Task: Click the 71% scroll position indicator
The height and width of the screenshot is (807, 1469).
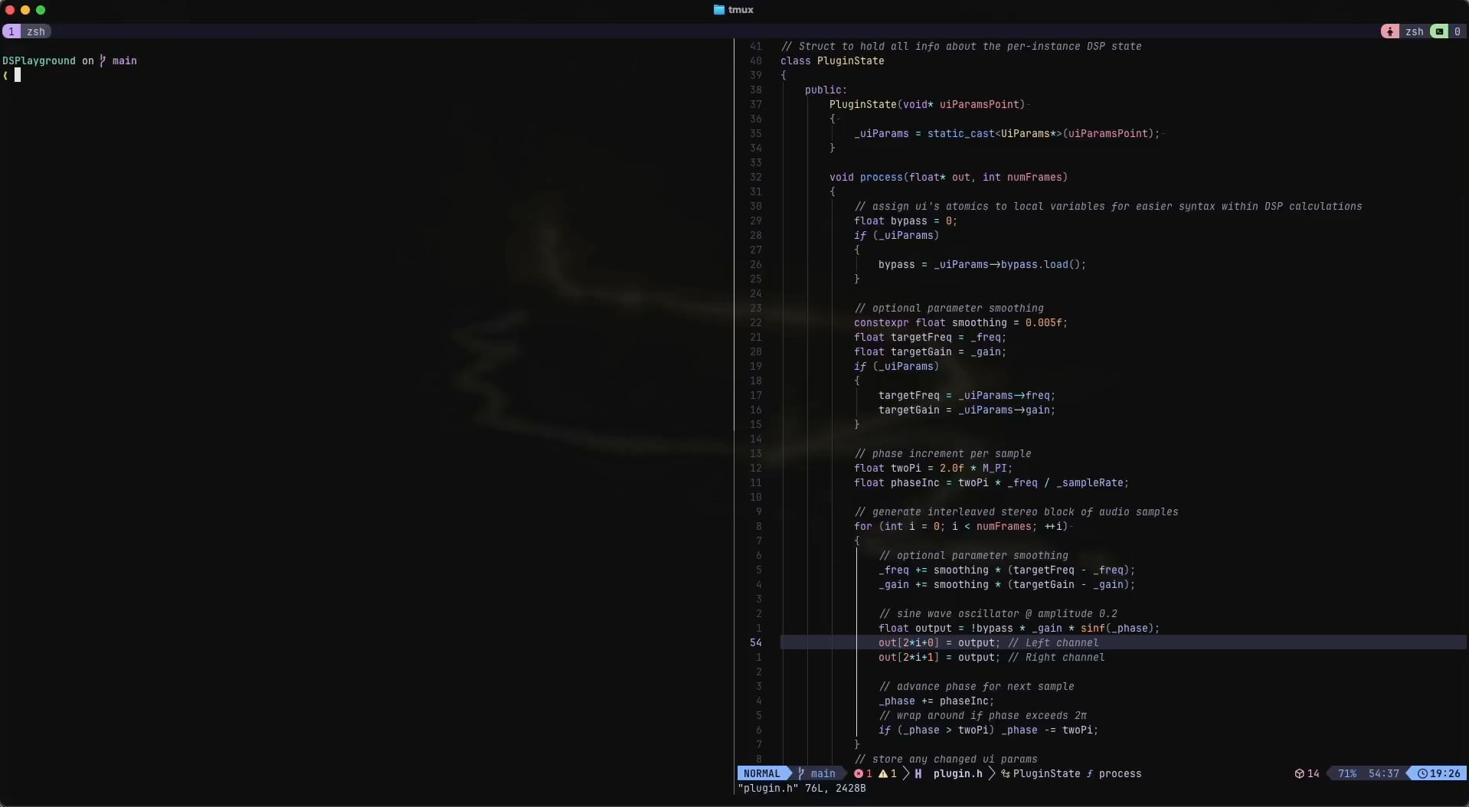Action: 1347,773
